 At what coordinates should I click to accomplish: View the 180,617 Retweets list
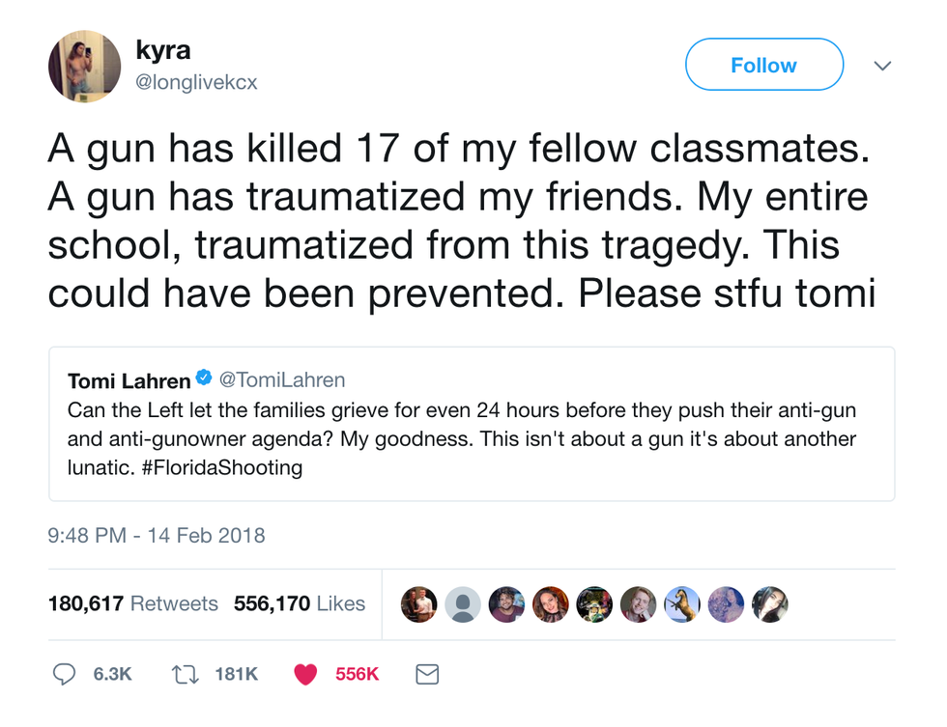(x=133, y=604)
